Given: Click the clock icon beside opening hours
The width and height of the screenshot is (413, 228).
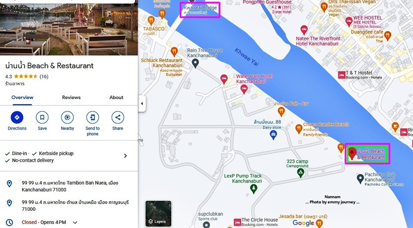Looking at the screenshot, I should click(x=9, y=222).
